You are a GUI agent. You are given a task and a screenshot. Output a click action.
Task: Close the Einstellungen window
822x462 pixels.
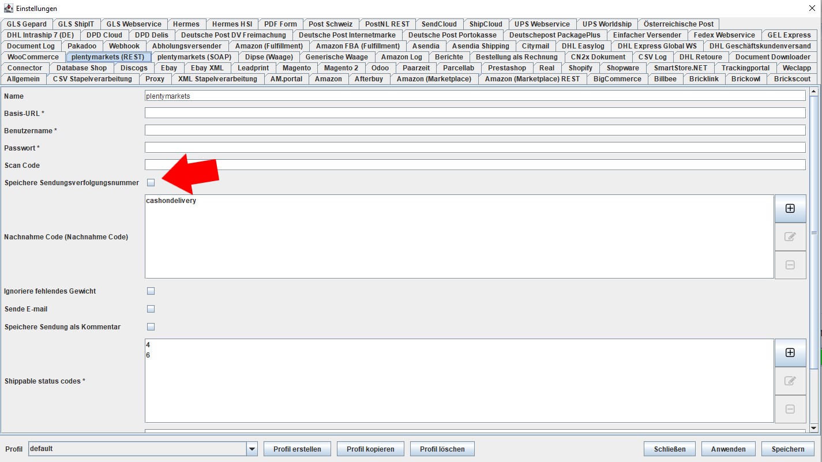point(813,8)
